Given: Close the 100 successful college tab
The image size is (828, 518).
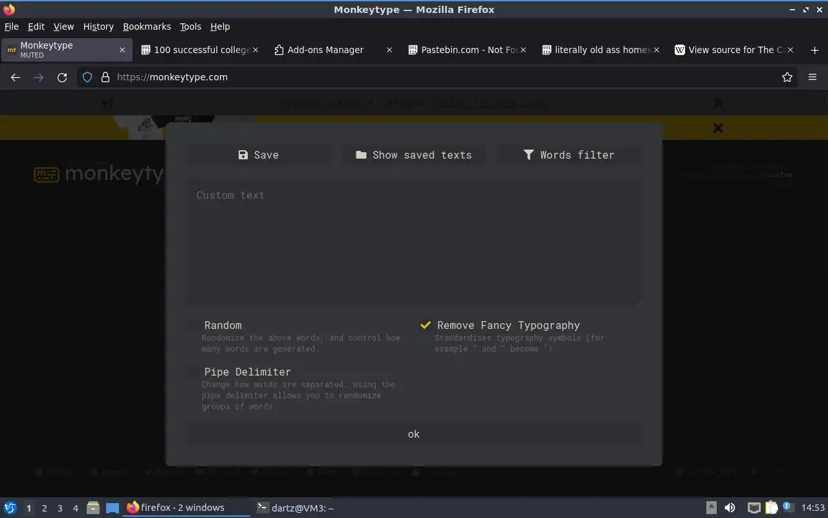Looking at the screenshot, I should coord(256,50).
